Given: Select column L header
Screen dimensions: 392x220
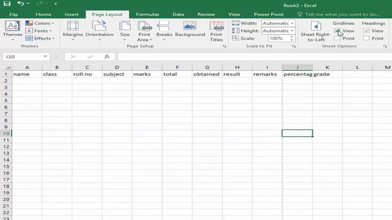Looking at the screenshot, I should [357, 67].
